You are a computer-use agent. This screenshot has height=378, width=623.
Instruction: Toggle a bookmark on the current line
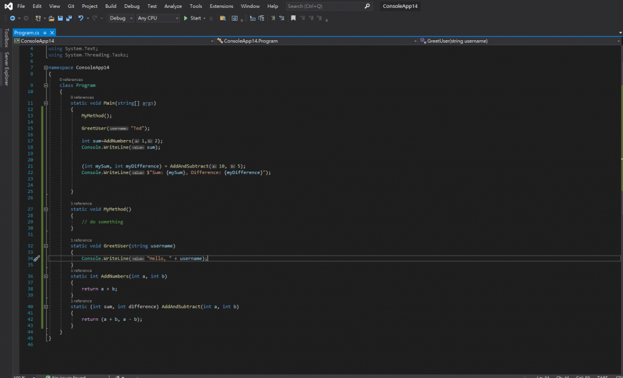coord(293,18)
